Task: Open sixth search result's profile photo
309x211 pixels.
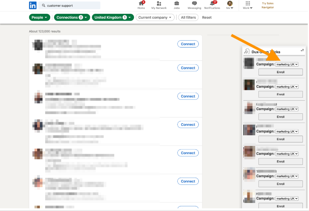Action: click(38, 182)
